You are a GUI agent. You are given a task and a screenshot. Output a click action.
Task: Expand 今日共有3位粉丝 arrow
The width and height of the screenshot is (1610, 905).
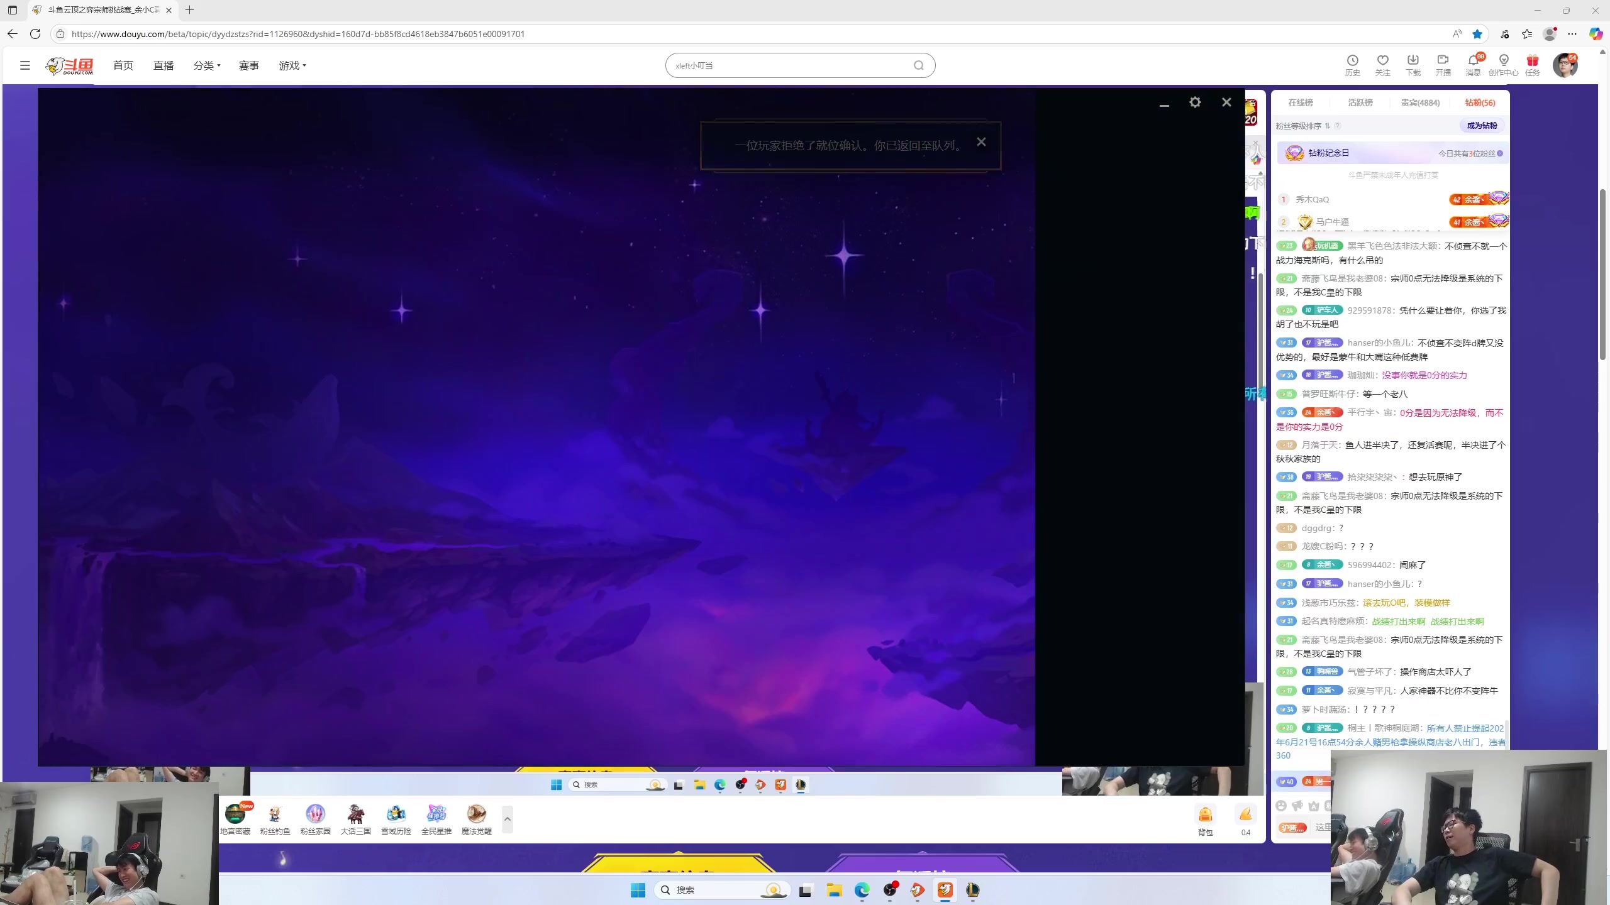1500,153
